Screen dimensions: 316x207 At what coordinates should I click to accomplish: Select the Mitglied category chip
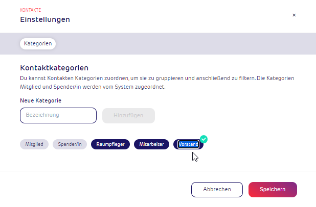pos(34,144)
